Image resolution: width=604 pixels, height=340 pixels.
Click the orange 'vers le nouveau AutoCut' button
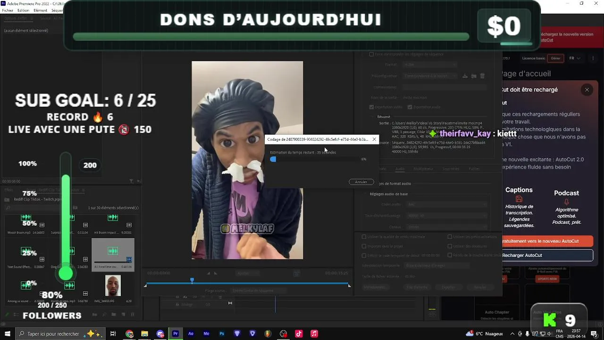(547, 241)
